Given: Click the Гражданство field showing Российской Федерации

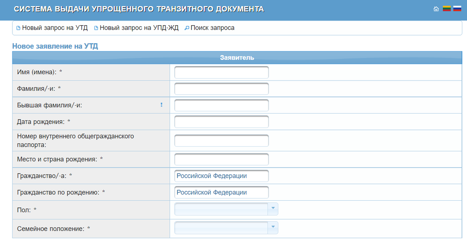Looking at the screenshot, I should [221, 176].
